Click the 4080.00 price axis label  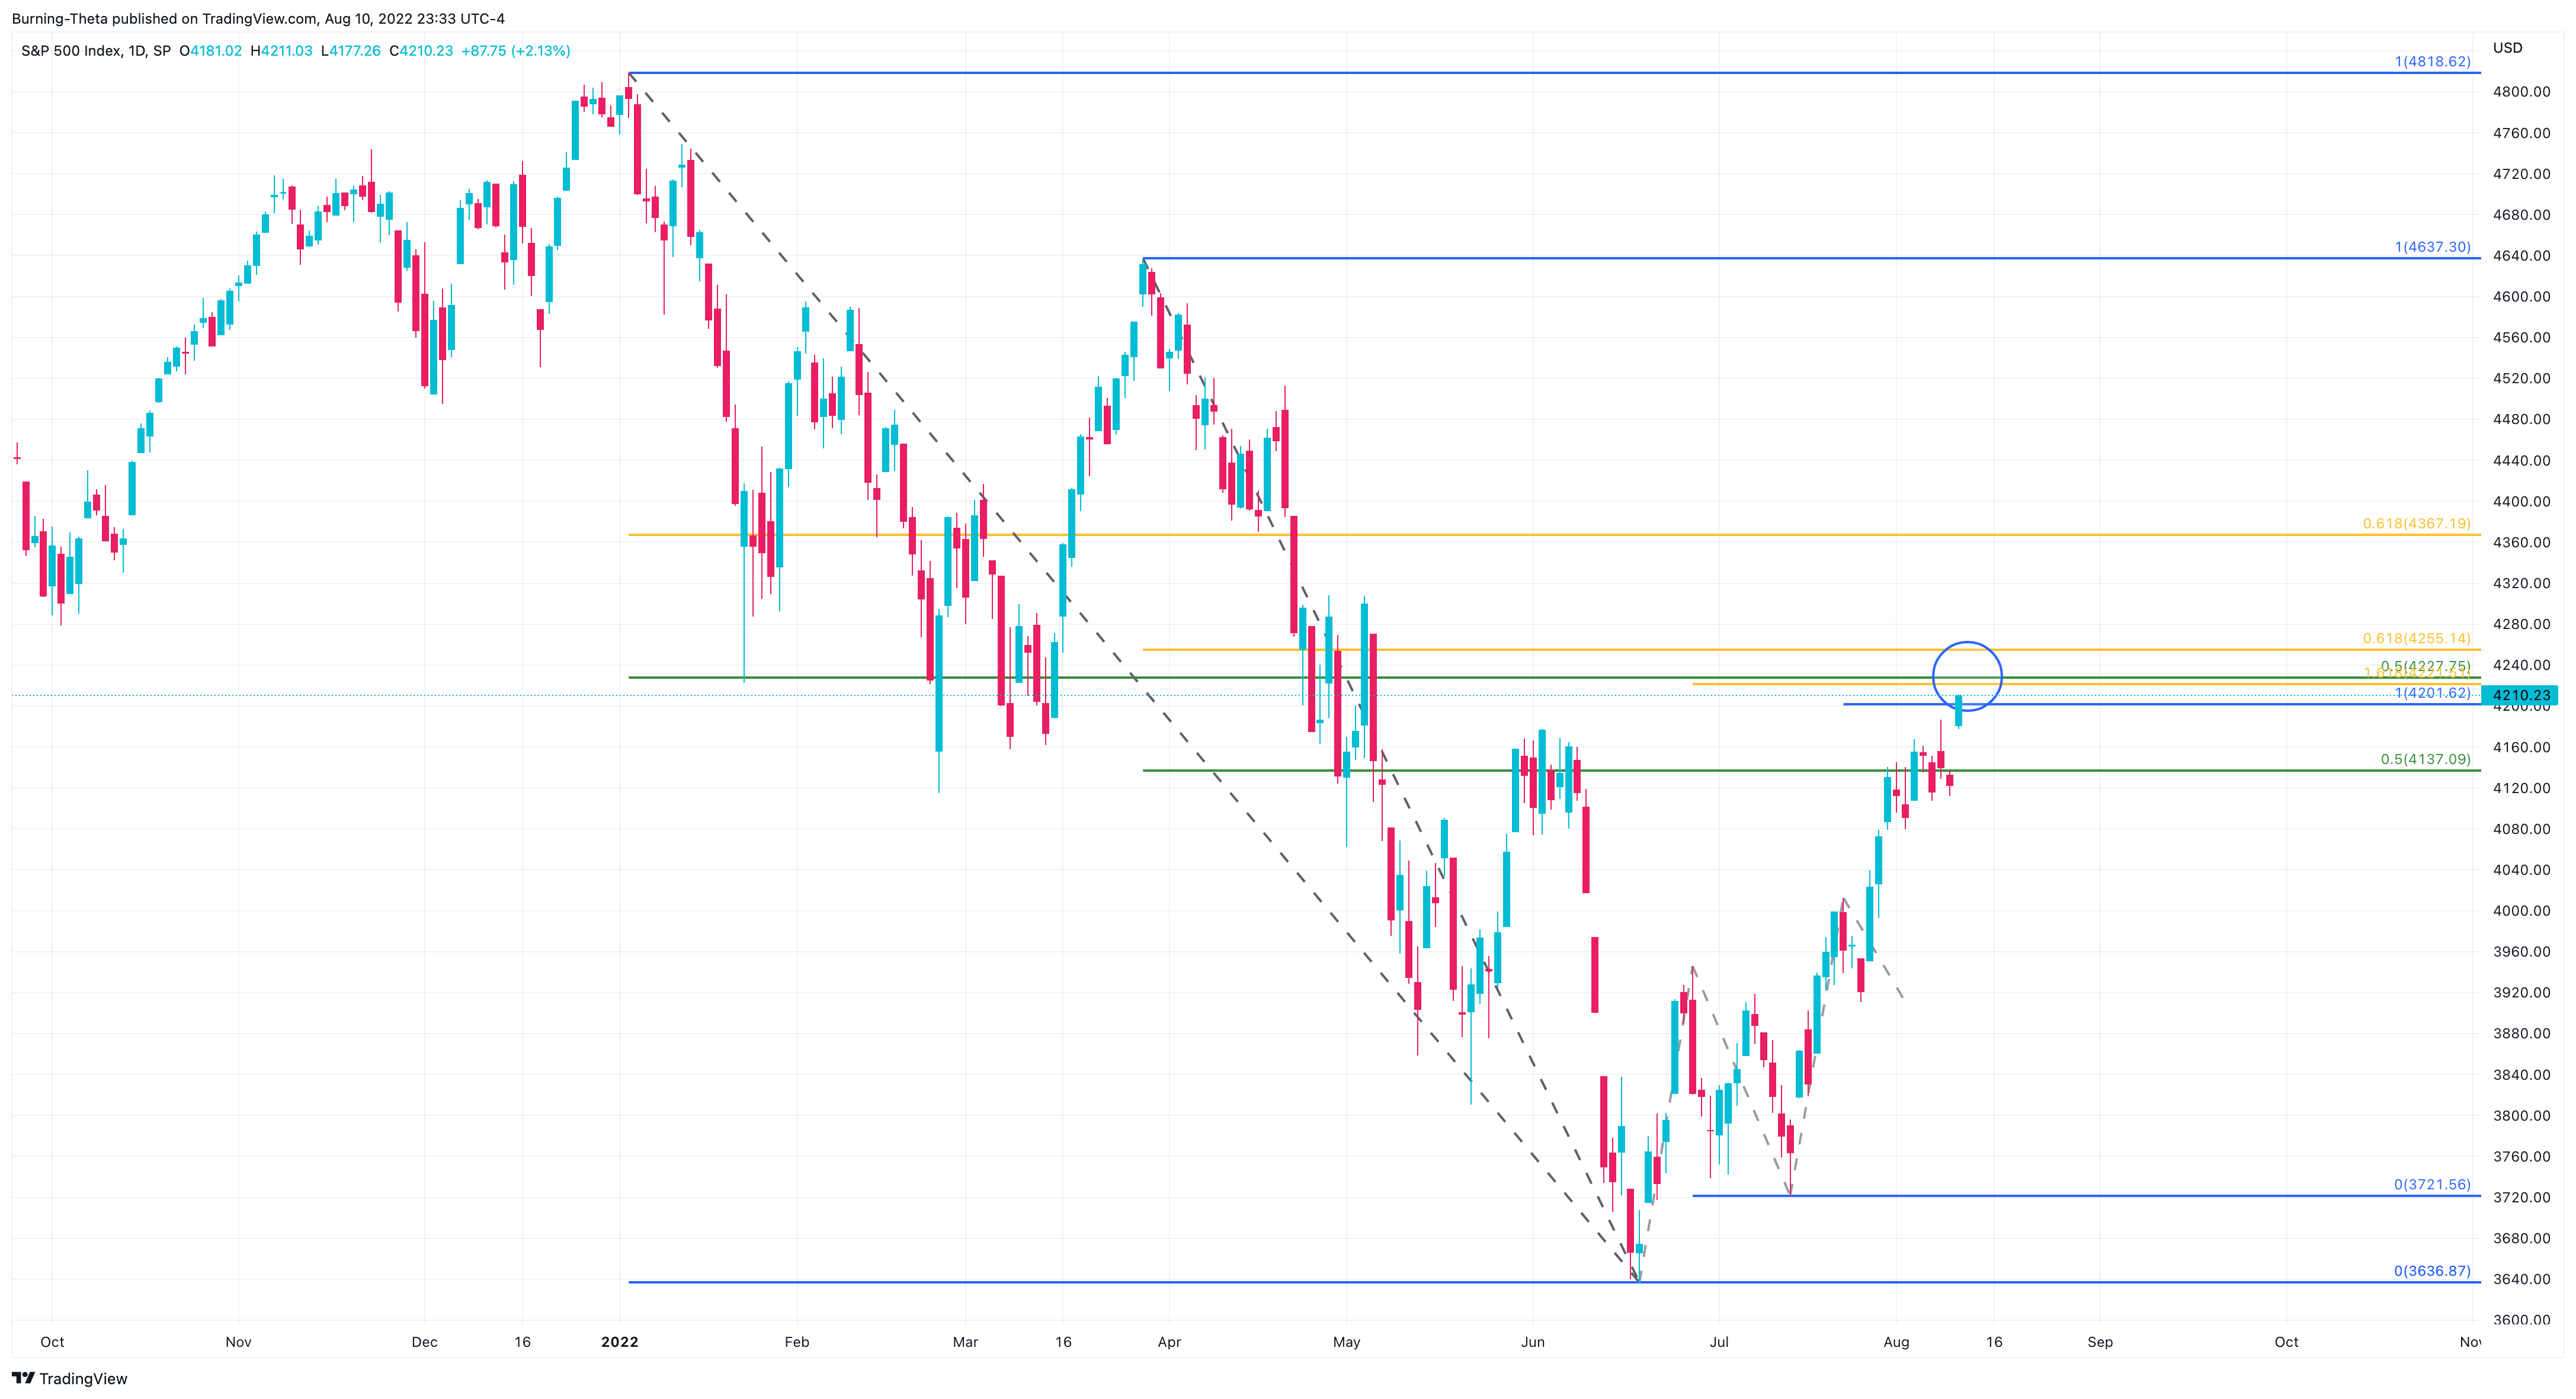[2521, 829]
